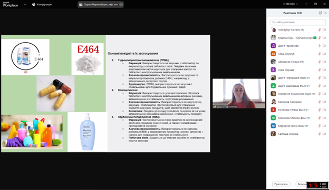Click Катерина Семченко's muted mic icon

click(320, 102)
